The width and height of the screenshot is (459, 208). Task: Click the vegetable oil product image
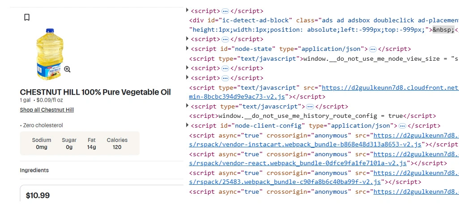pos(47,54)
